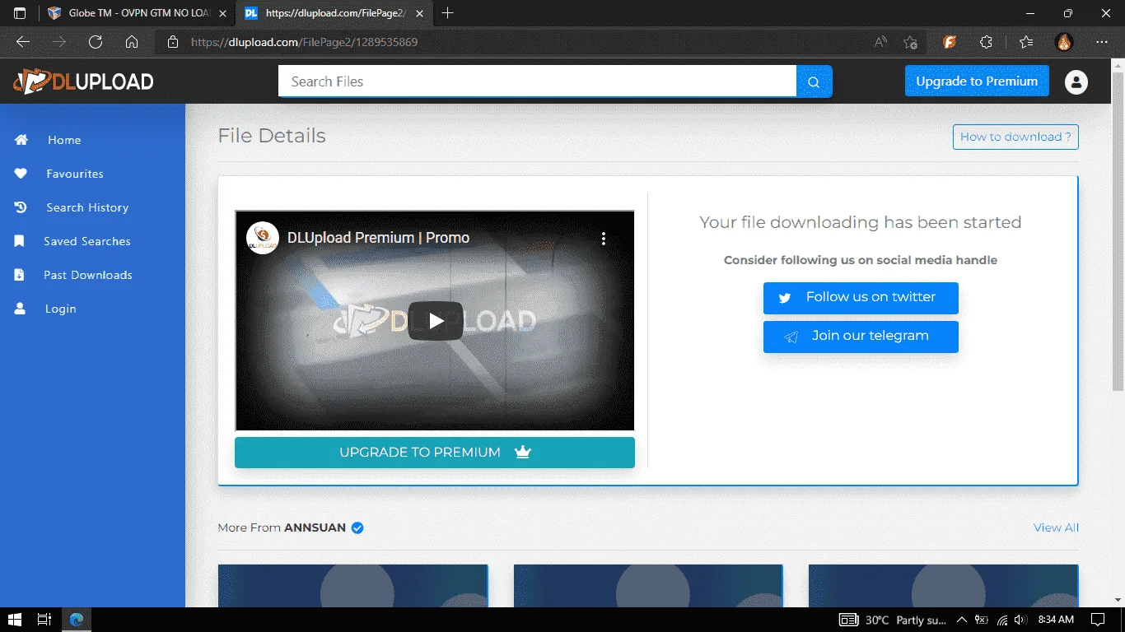Screen dimensions: 1125x632
Task: Open a new tab with plus button
Action: (x=448, y=13)
